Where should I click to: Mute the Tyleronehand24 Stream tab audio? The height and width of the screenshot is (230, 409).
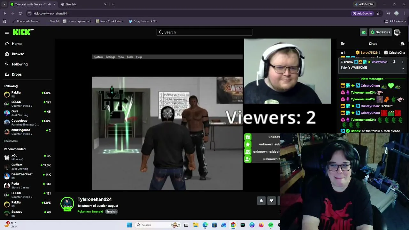pos(49,4)
